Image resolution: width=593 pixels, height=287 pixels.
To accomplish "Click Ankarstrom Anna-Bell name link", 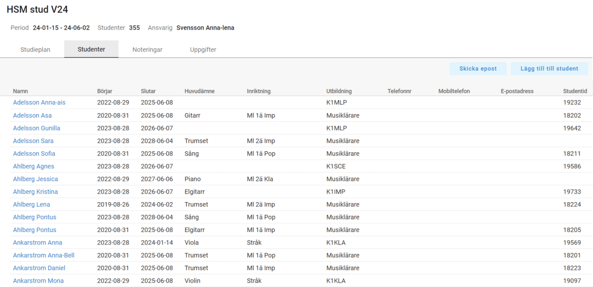I will click(43, 255).
